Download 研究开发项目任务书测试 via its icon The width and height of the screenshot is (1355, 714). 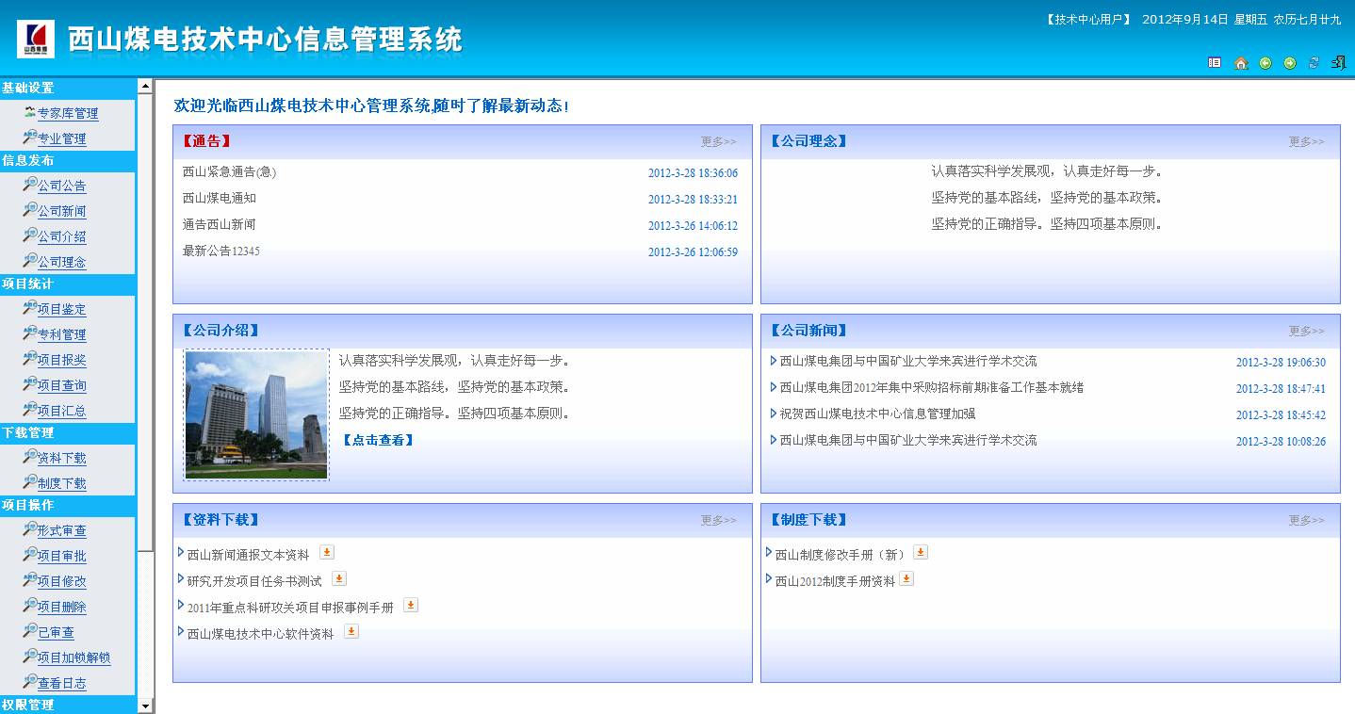[339, 578]
